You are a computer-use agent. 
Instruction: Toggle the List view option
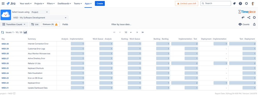(x=35, y=24)
